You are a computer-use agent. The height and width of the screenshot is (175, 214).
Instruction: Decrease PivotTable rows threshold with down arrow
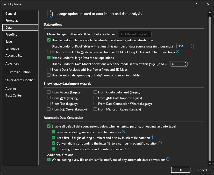191,47
